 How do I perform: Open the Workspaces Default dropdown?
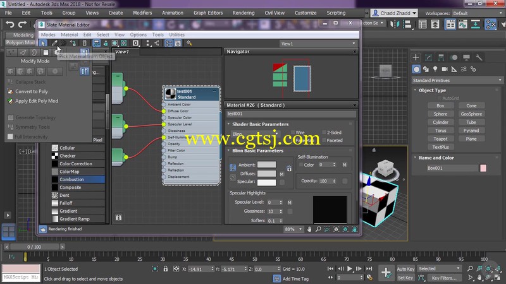click(478, 13)
